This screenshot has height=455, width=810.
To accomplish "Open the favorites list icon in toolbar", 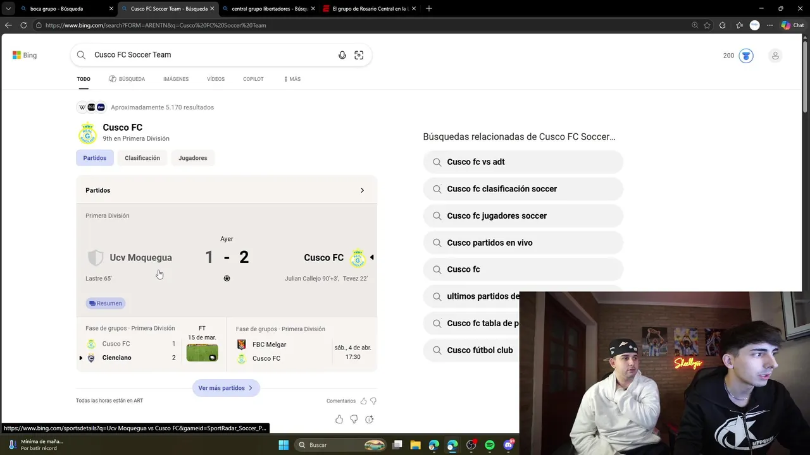I will tap(739, 25).
